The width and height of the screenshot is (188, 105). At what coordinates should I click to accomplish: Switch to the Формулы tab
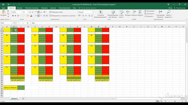pyautogui.click(x=44, y=8)
